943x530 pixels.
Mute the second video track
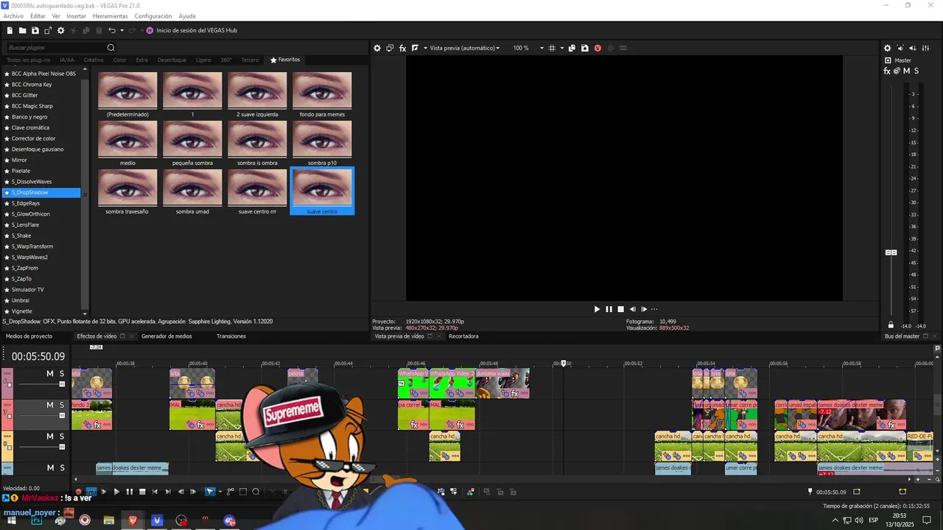pos(50,406)
